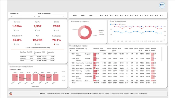The image size is (175, 98).
Task: Click the 70.1% Realisation card value
Action: pyautogui.click(x=57, y=40)
